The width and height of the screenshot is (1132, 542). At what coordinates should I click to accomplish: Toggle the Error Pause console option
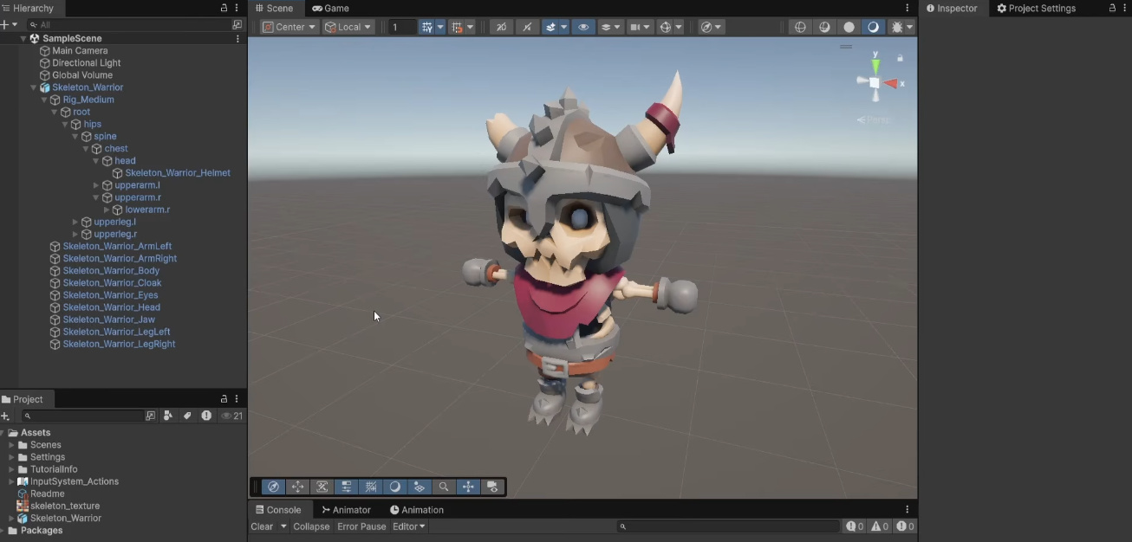coord(361,526)
